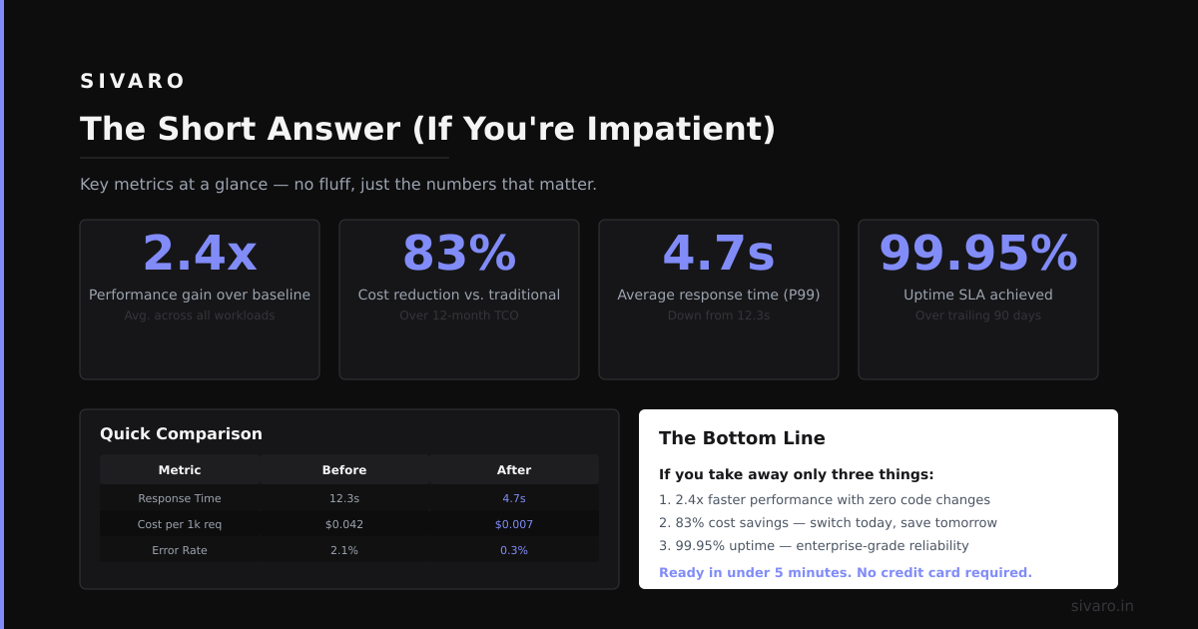Select the 99.95% uptime SLA card
The image size is (1198, 629).
coord(978,300)
